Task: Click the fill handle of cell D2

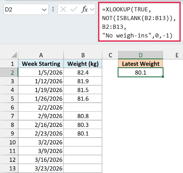Action: coord(163,76)
